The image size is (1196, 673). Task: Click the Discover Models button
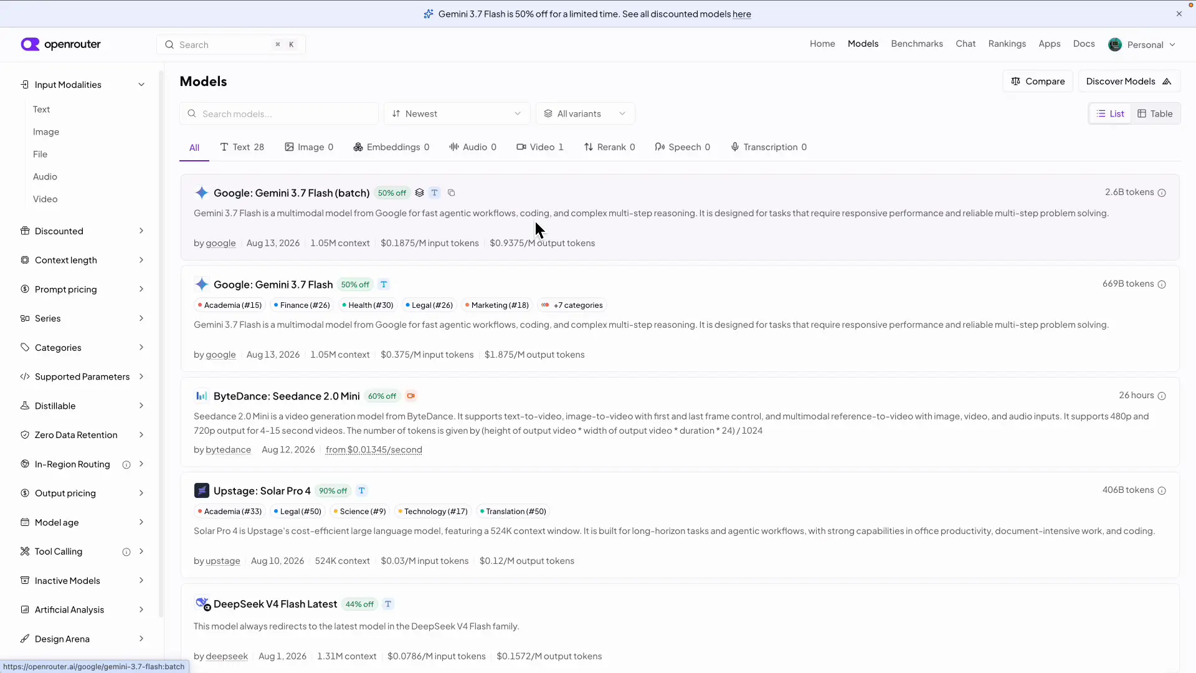pyautogui.click(x=1129, y=81)
